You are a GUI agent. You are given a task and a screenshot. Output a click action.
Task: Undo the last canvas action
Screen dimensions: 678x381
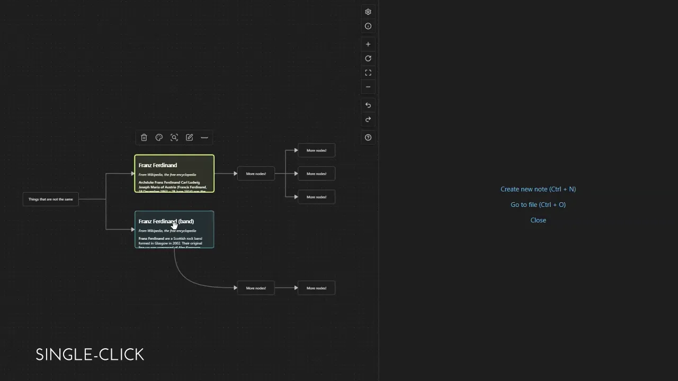[368, 105]
